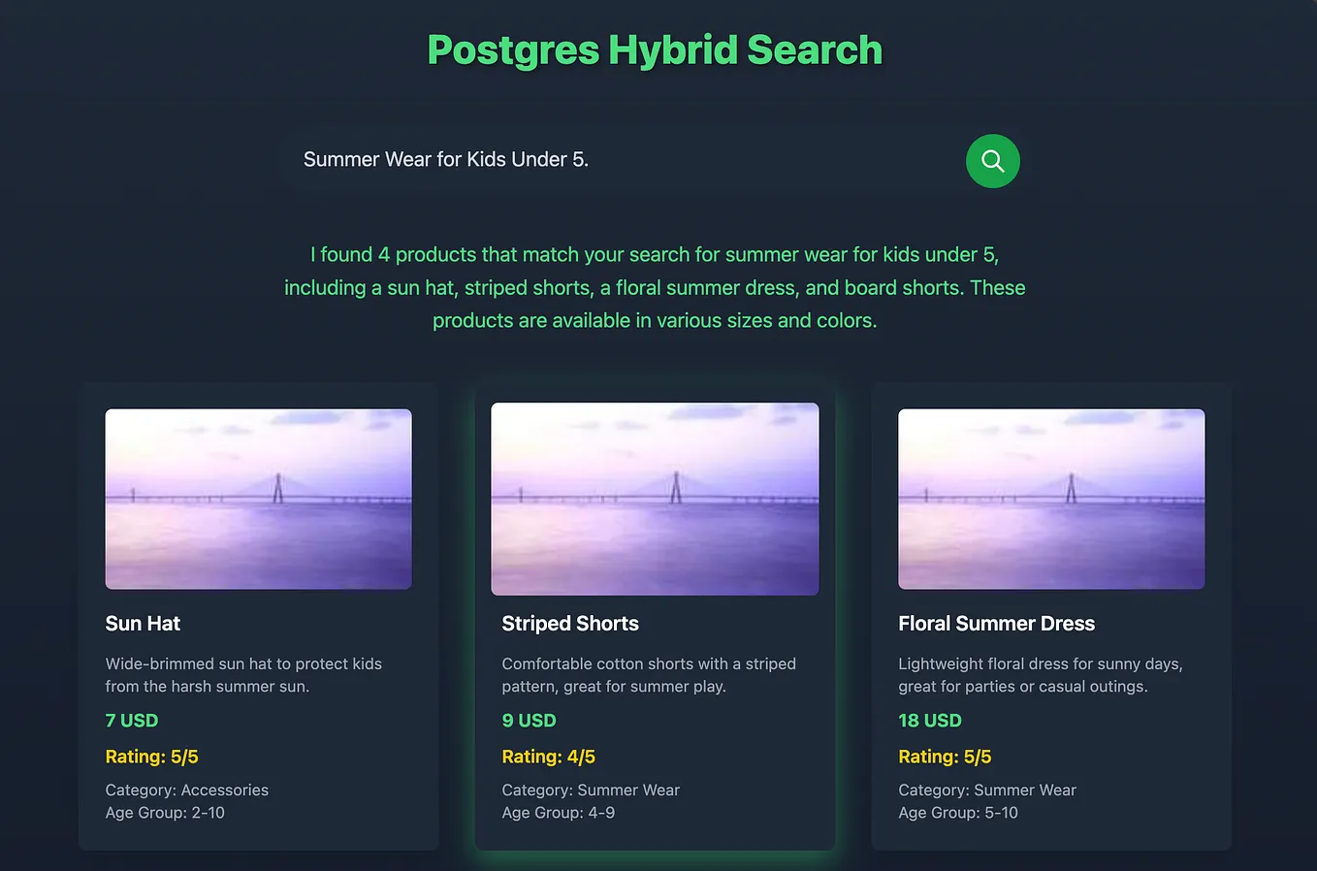Select the Category: Summer Wear label on Striped Shorts
The image size is (1317, 871).
tap(591, 790)
